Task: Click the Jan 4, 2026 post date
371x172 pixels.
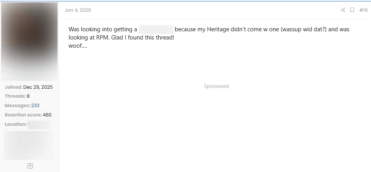Action: 78,10
